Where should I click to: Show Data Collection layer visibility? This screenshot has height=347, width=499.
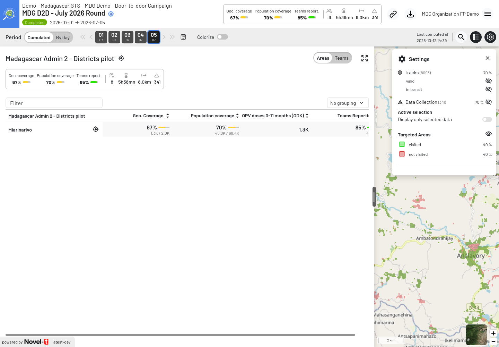(489, 102)
